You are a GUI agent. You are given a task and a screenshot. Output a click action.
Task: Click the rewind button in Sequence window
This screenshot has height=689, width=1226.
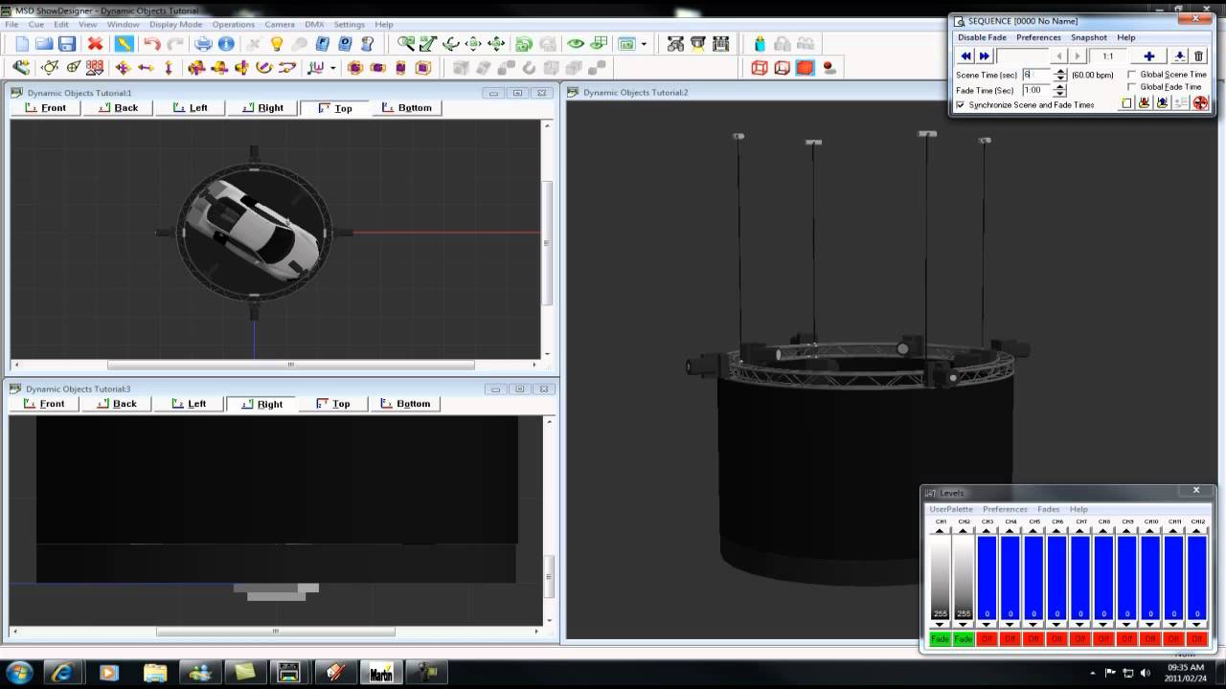click(x=966, y=56)
